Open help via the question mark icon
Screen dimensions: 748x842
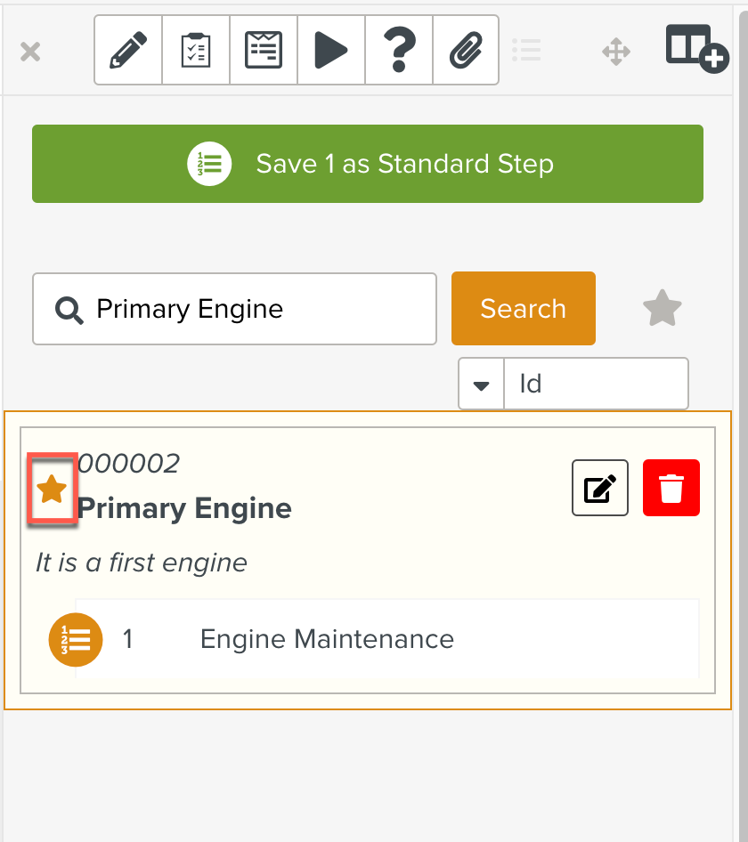click(398, 50)
